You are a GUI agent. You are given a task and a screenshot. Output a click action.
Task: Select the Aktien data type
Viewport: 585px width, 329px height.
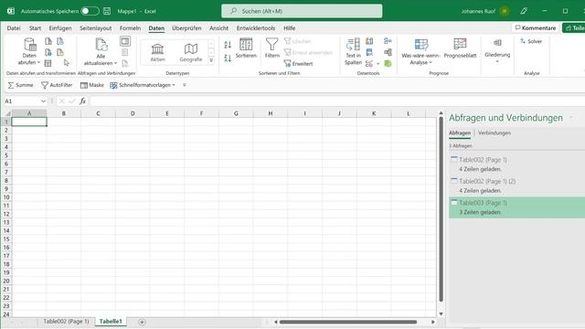[157, 52]
